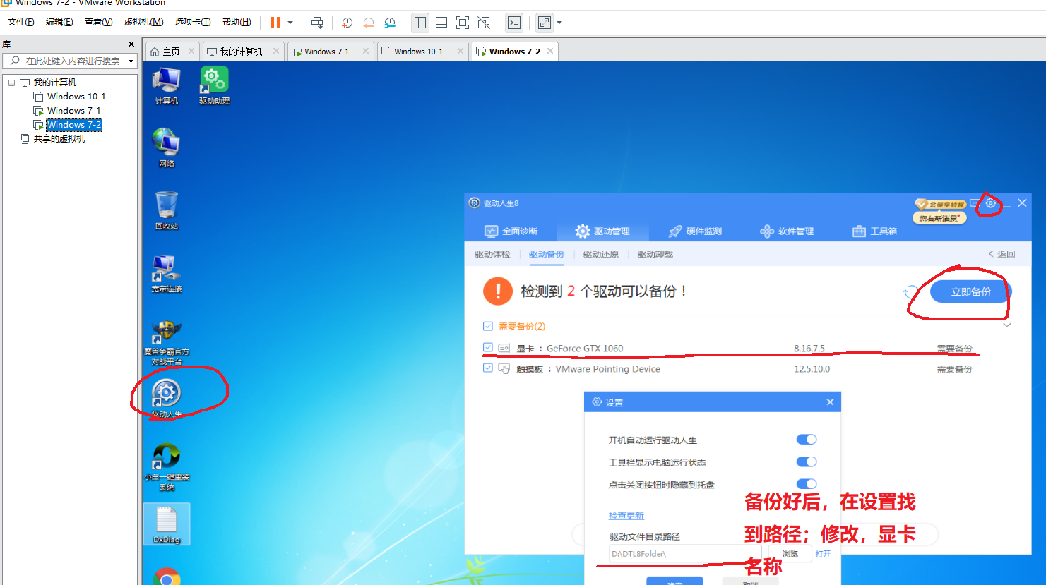
Task: Suspend the virtual machine with pause icon
Action: coord(275,22)
